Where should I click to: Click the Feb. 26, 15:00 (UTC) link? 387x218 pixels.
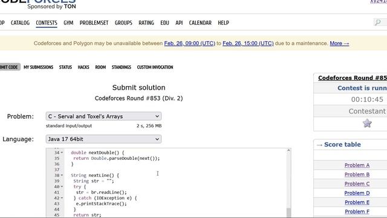click(x=248, y=43)
